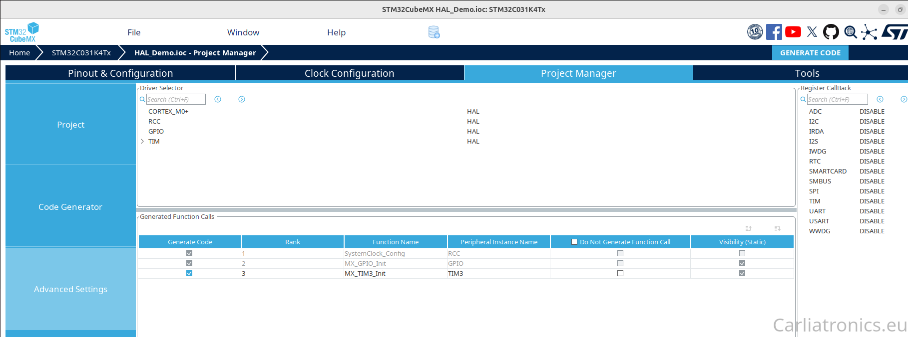Click the ST 10-year anniversary badge icon
The height and width of the screenshot is (337, 908).
click(x=755, y=32)
